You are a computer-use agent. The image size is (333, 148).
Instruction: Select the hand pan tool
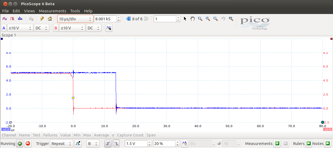coord(193,19)
